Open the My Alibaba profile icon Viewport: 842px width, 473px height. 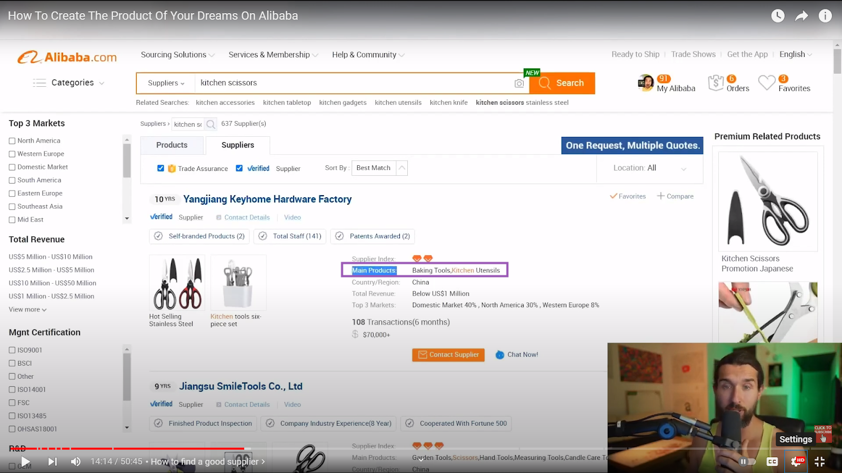coord(646,83)
